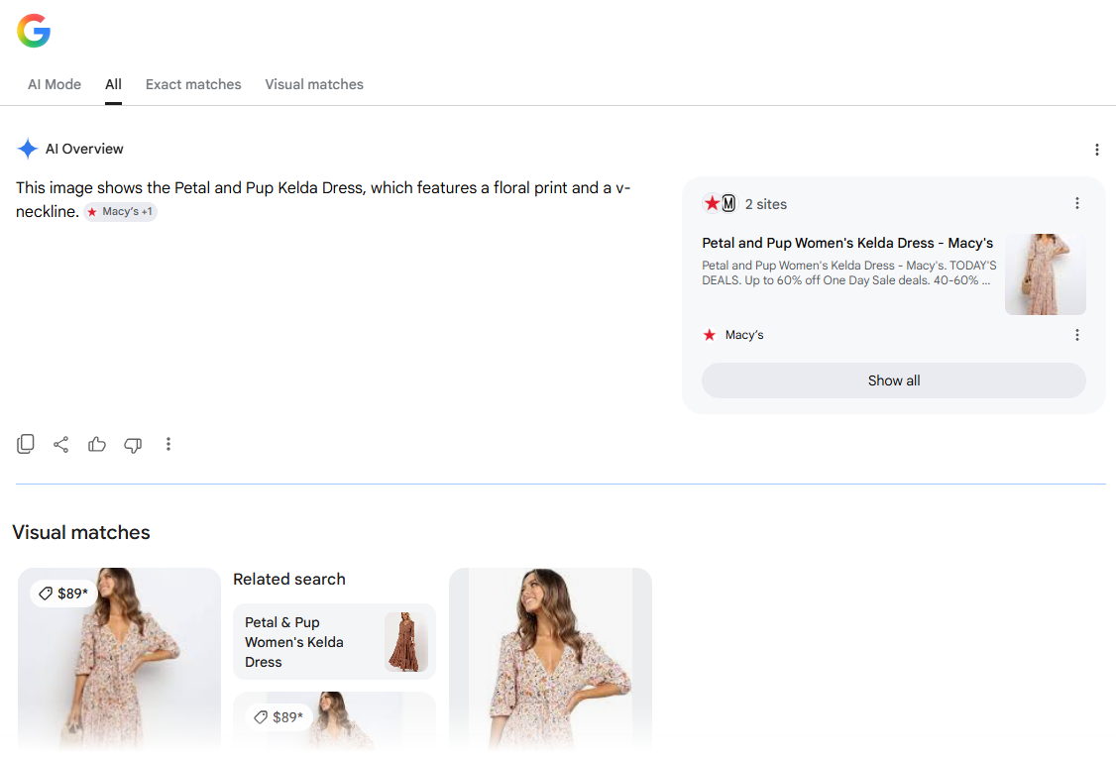Switch to the AI Mode tab
Viewport: 1116px width, 757px height.
coord(55,84)
